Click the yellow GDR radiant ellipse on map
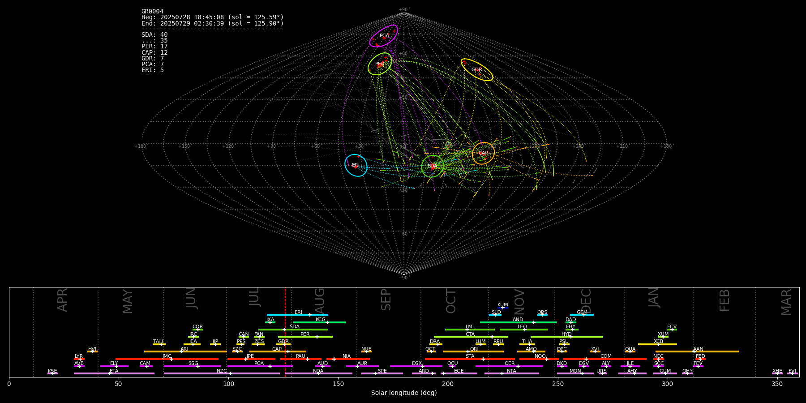This screenshot has height=403, width=806. coord(477,70)
